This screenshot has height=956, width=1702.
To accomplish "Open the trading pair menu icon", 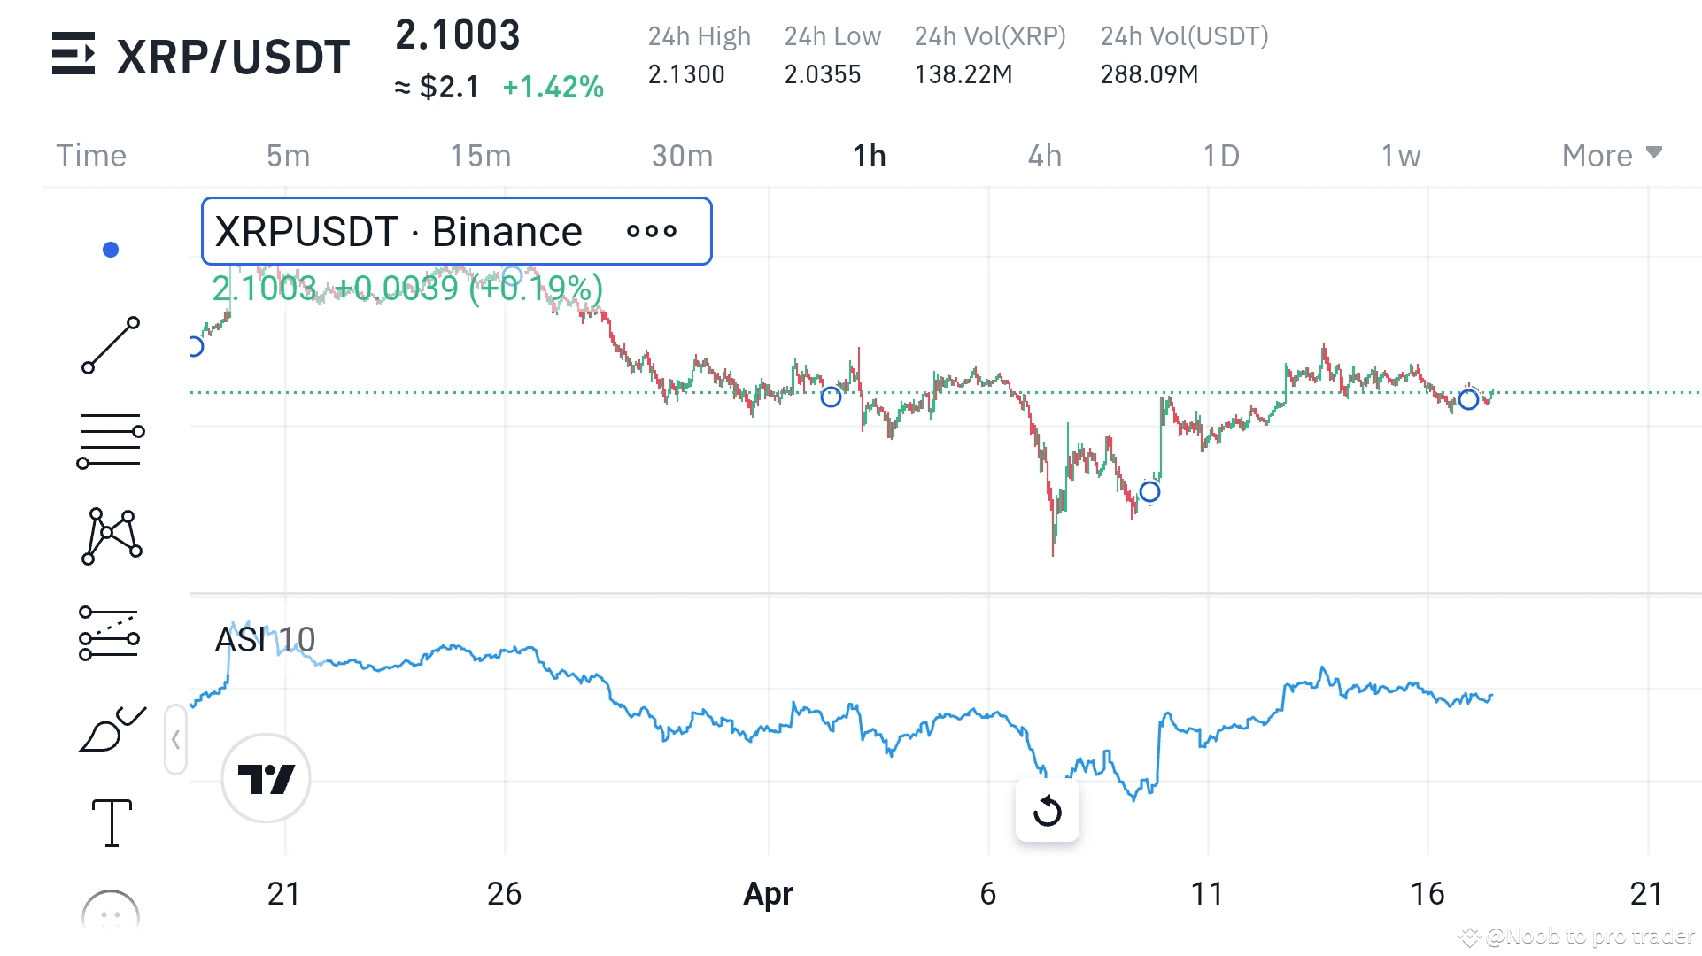I will click(73, 54).
